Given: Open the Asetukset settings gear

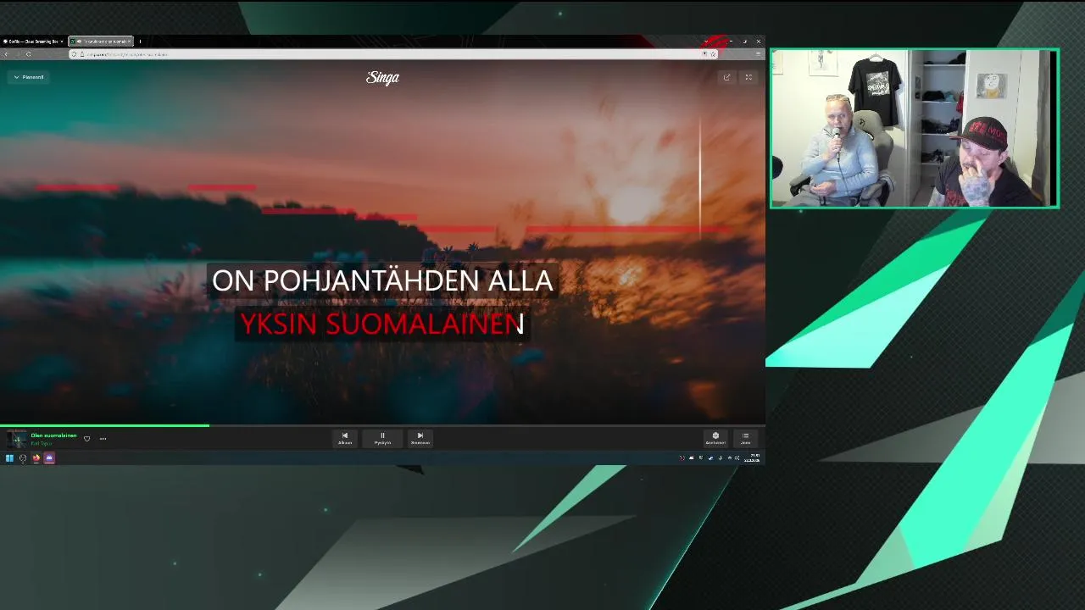Looking at the screenshot, I should tap(715, 438).
